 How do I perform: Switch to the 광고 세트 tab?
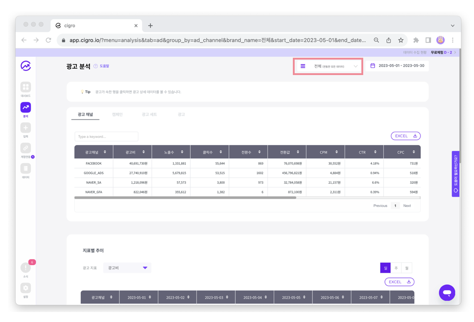[x=149, y=115]
